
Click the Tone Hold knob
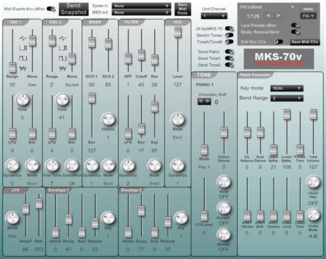(224, 182)
